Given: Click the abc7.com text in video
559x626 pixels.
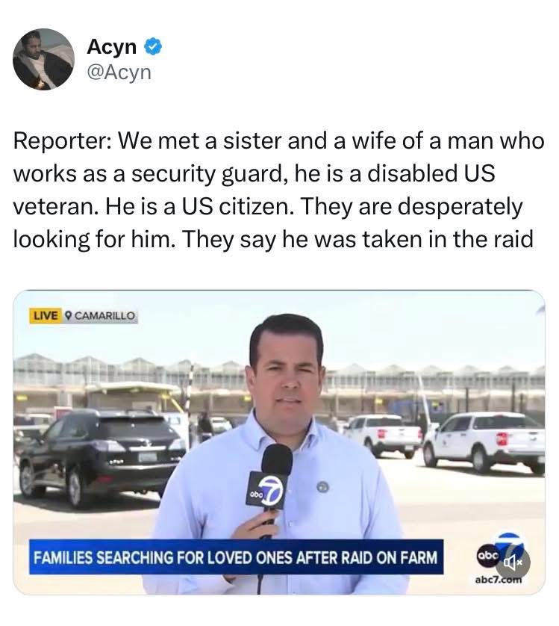Looking at the screenshot, I should (x=499, y=579).
